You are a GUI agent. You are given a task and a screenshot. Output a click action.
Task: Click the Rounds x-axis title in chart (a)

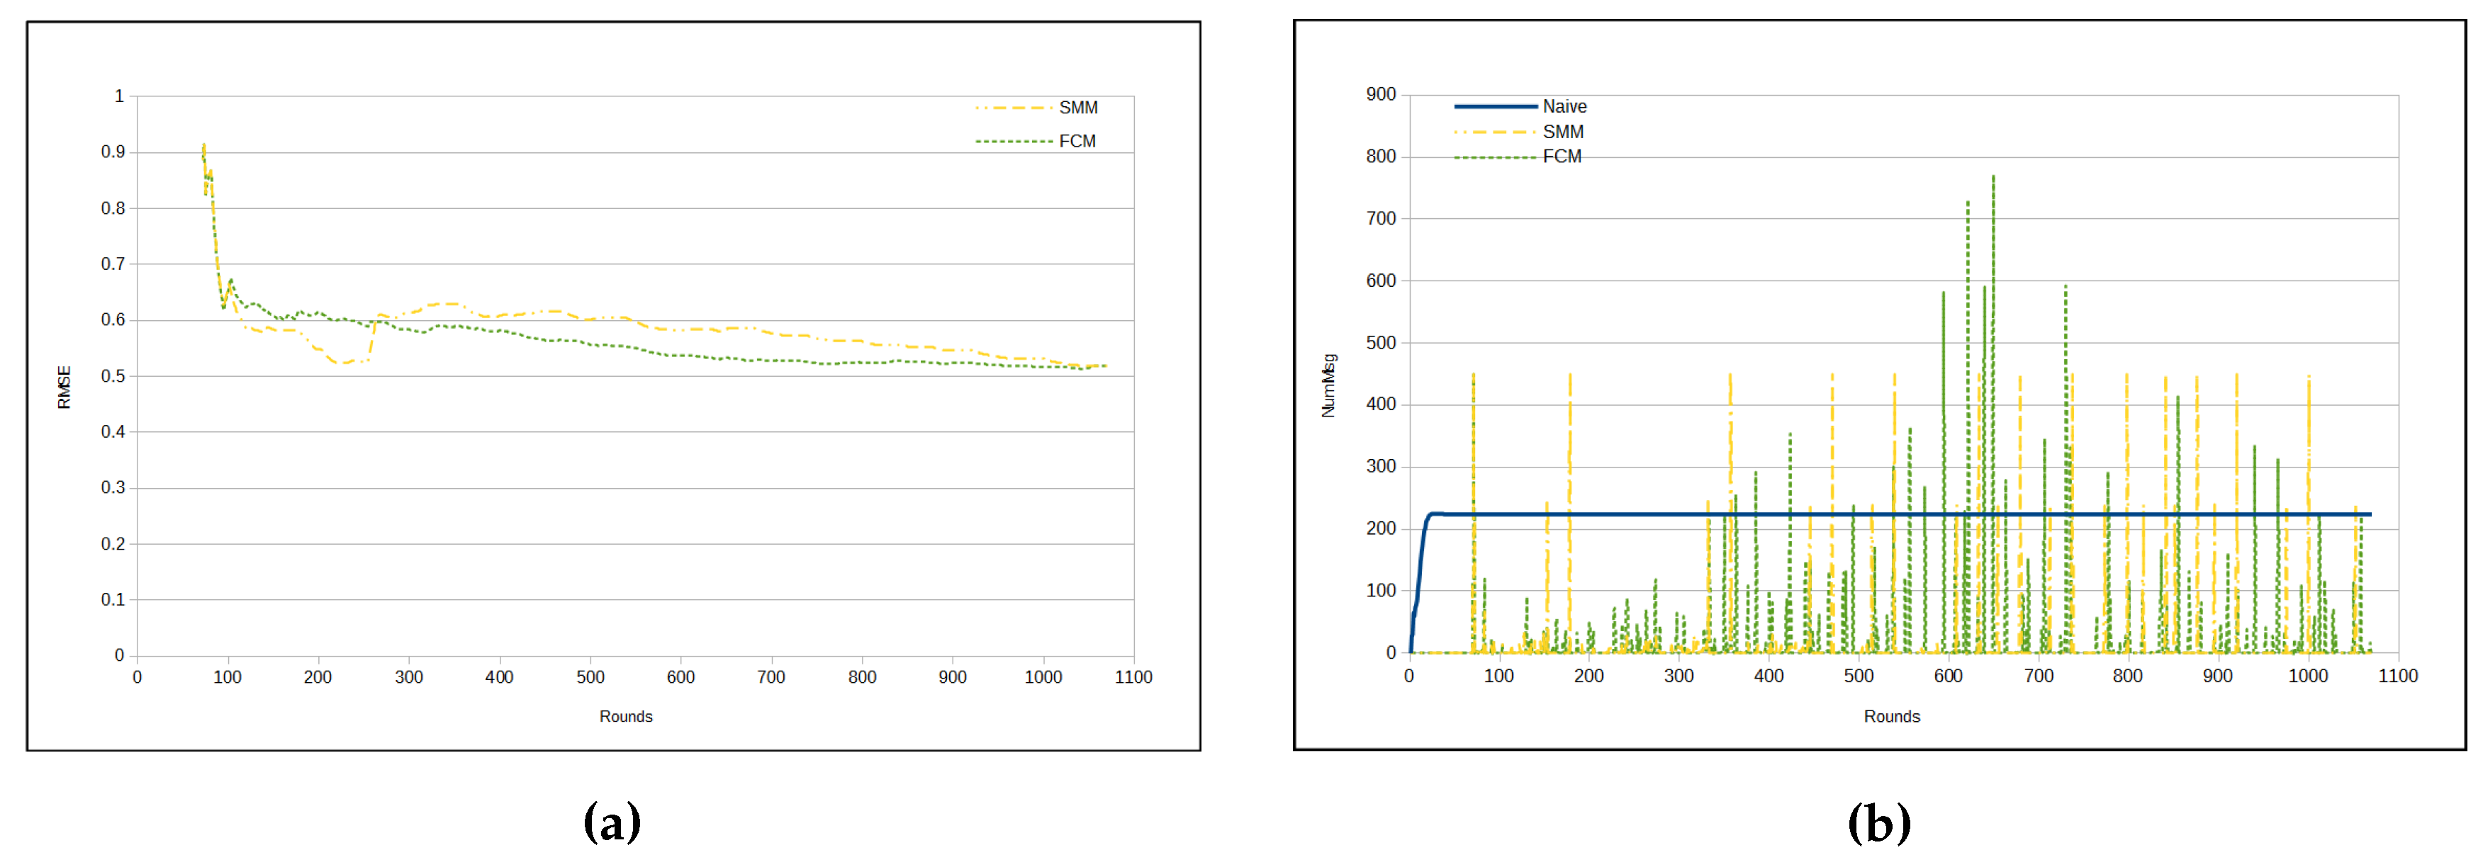point(626,716)
